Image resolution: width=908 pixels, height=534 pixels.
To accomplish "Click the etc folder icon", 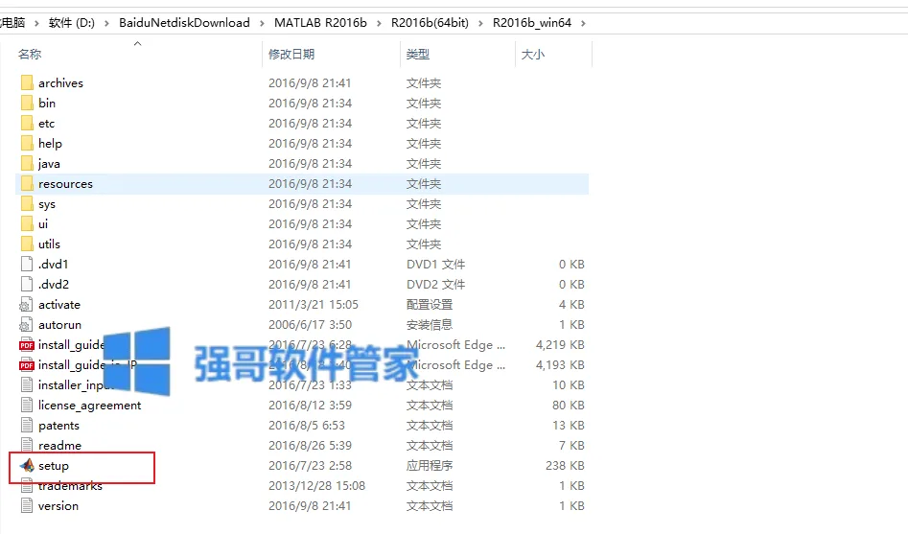I will point(27,124).
